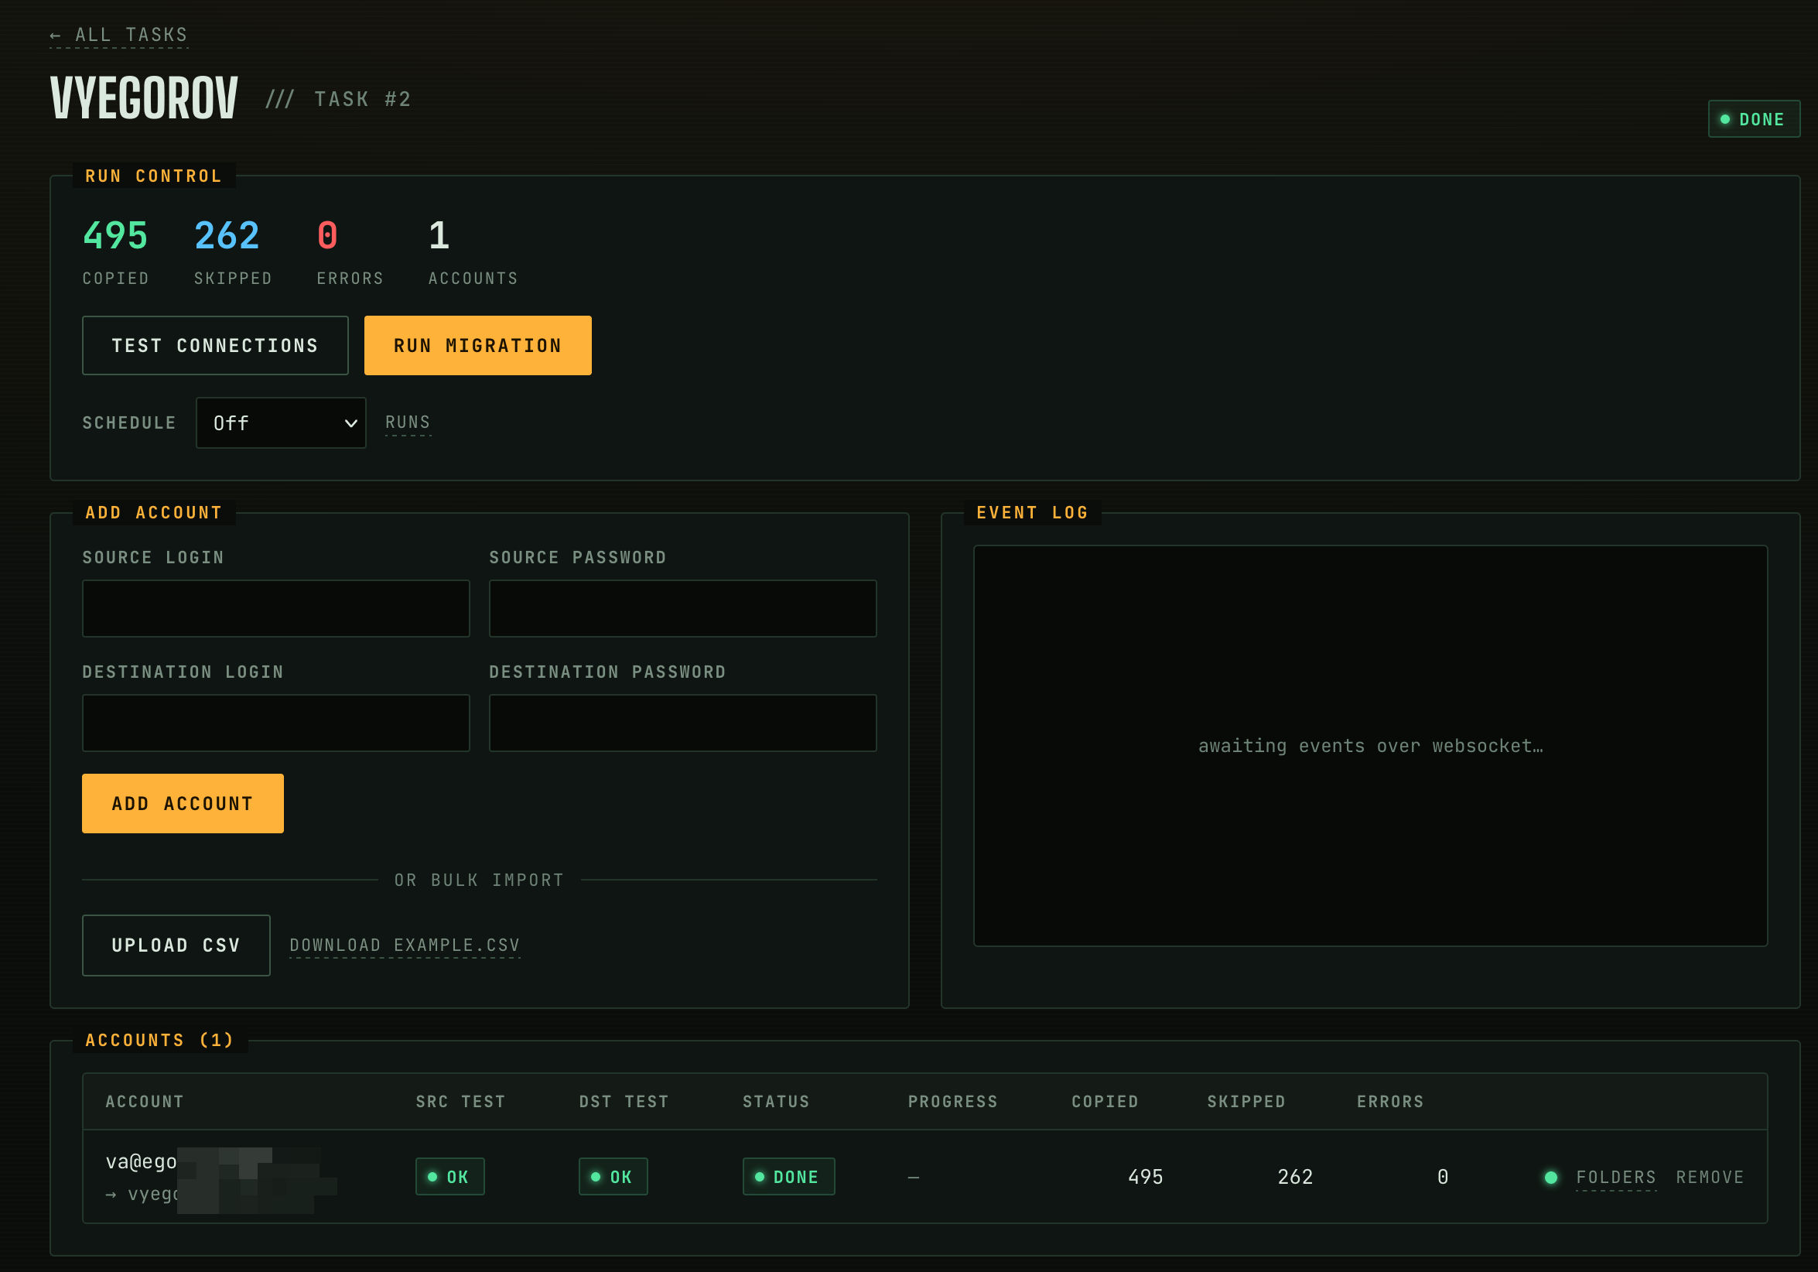Viewport: 1818px width, 1272px height.
Task: Click the Done status badge in the header
Action: click(x=1754, y=119)
